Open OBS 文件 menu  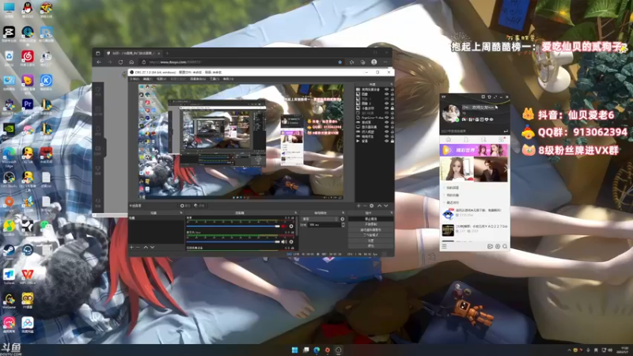pos(134,78)
